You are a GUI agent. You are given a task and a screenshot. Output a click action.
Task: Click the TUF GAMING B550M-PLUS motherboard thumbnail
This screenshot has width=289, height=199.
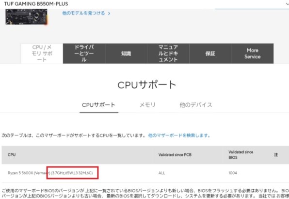click(26, 17)
